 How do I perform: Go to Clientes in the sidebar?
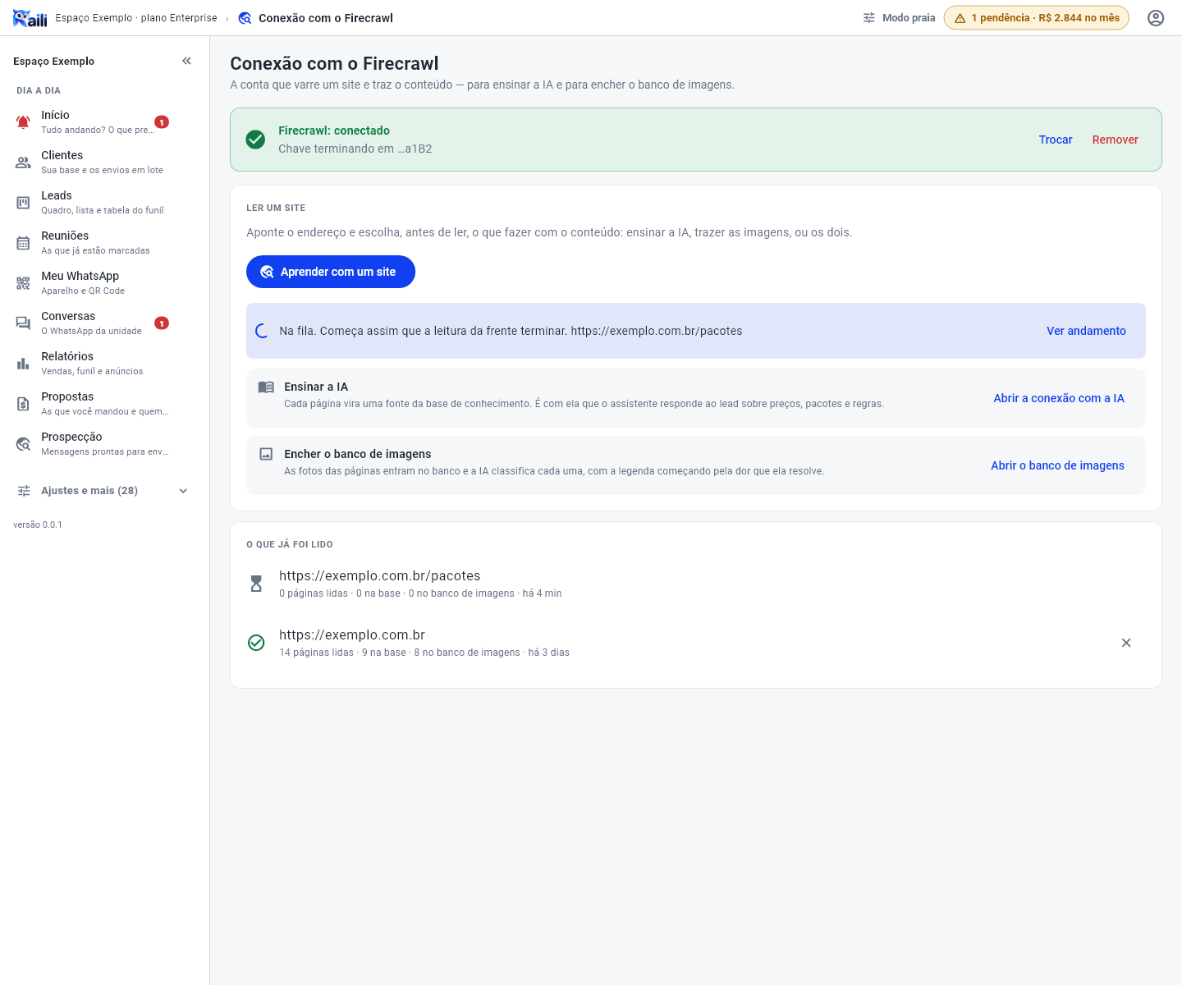click(103, 163)
